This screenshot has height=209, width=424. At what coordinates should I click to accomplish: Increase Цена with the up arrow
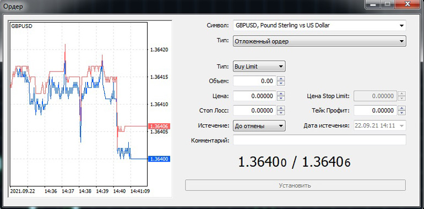pyautogui.click(x=281, y=94)
